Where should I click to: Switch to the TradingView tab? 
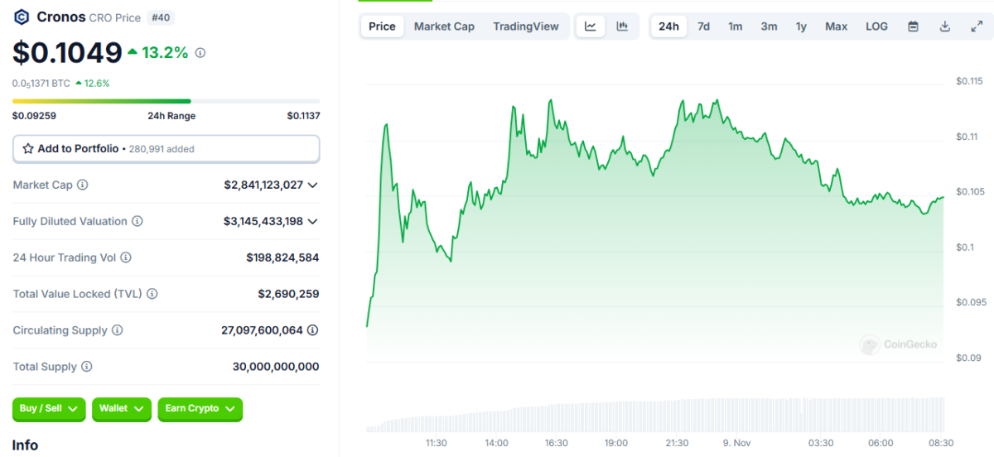coord(525,26)
